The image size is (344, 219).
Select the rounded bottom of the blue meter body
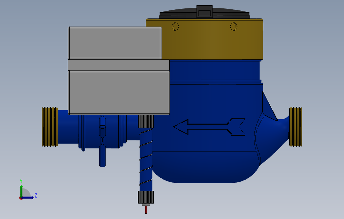(x=206, y=167)
